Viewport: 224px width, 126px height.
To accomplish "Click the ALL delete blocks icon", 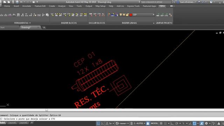I will tap(103, 15).
